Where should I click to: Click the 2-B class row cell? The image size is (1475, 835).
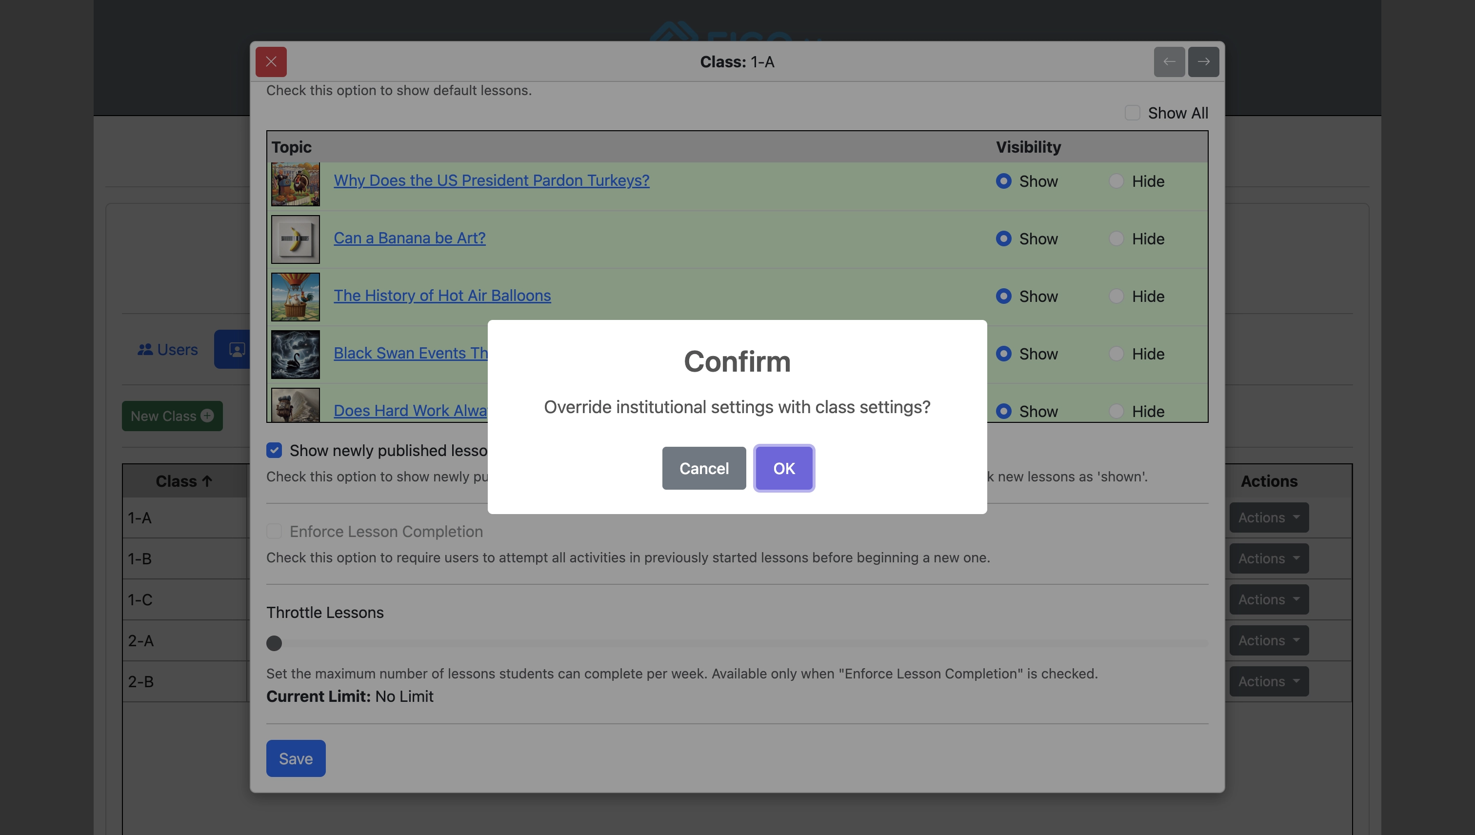pyautogui.click(x=185, y=681)
